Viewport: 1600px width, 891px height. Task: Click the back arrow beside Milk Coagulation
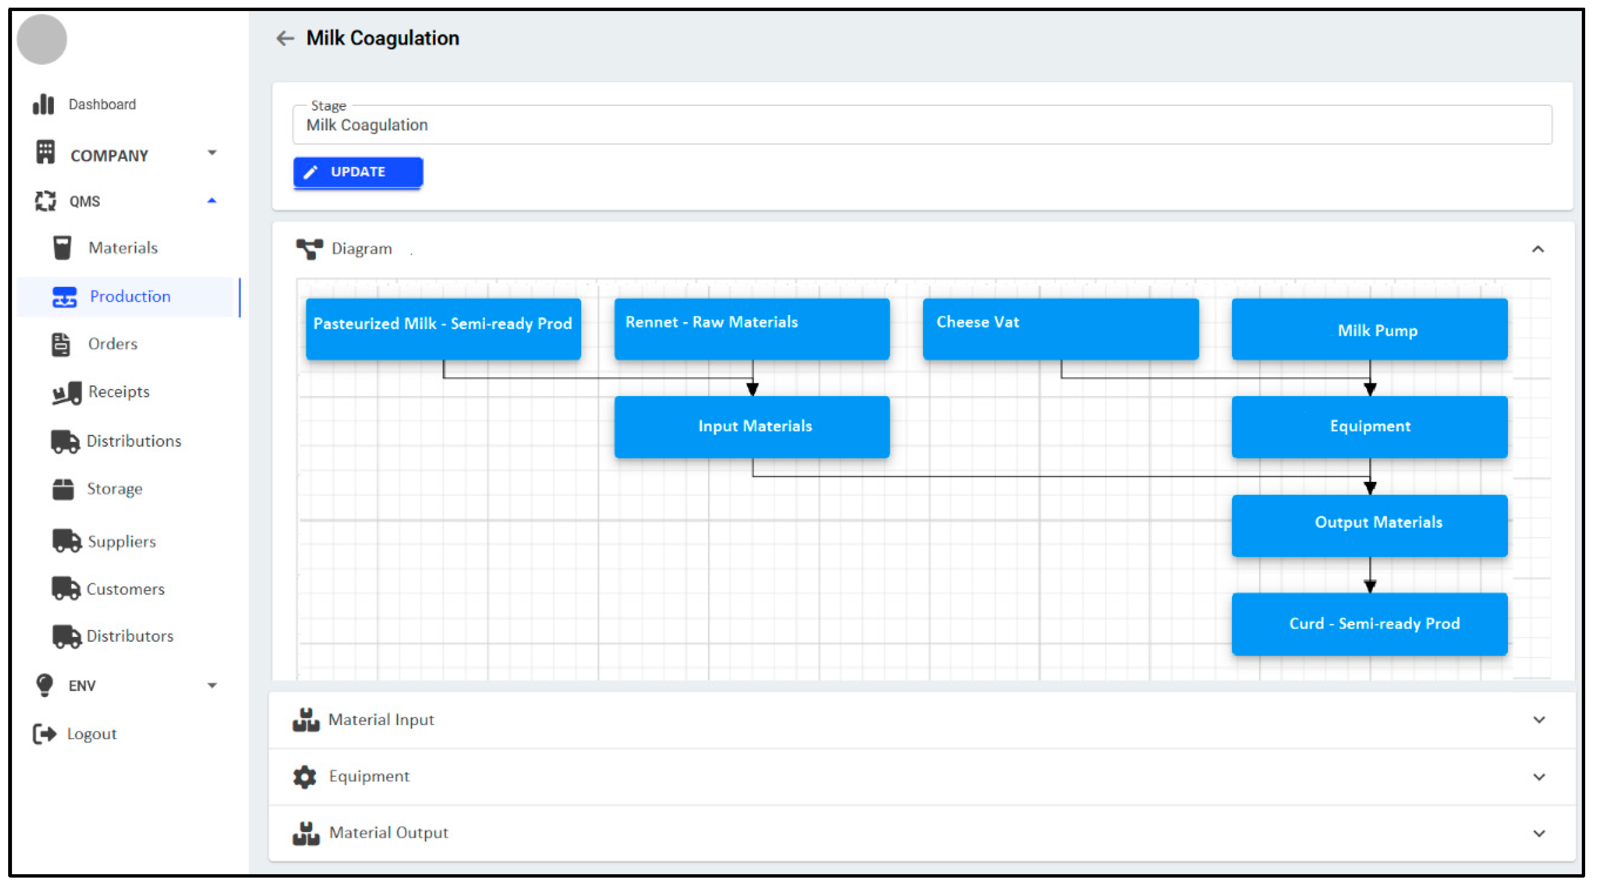(285, 38)
